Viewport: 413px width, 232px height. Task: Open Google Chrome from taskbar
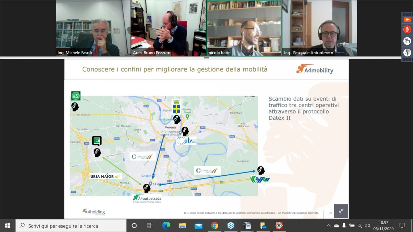pos(215,226)
